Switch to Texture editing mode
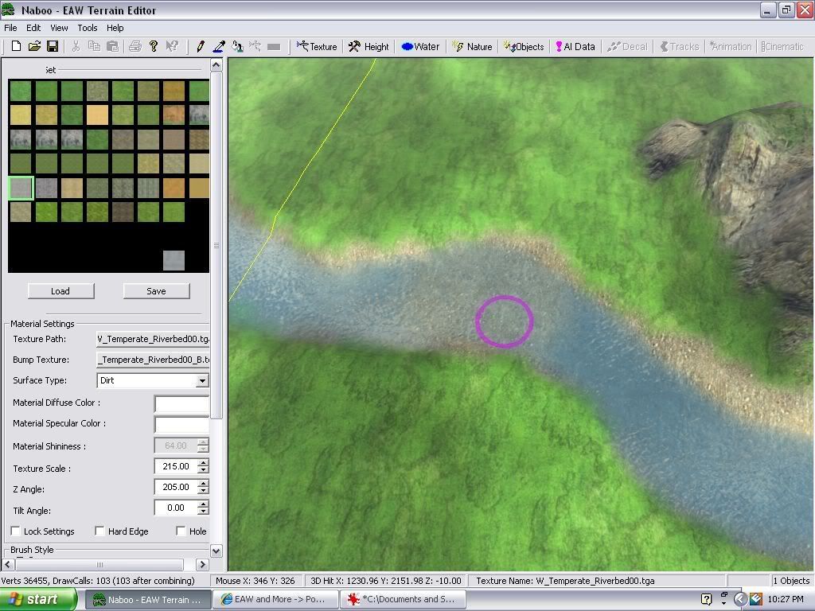 pyautogui.click(x=317, y=47)
